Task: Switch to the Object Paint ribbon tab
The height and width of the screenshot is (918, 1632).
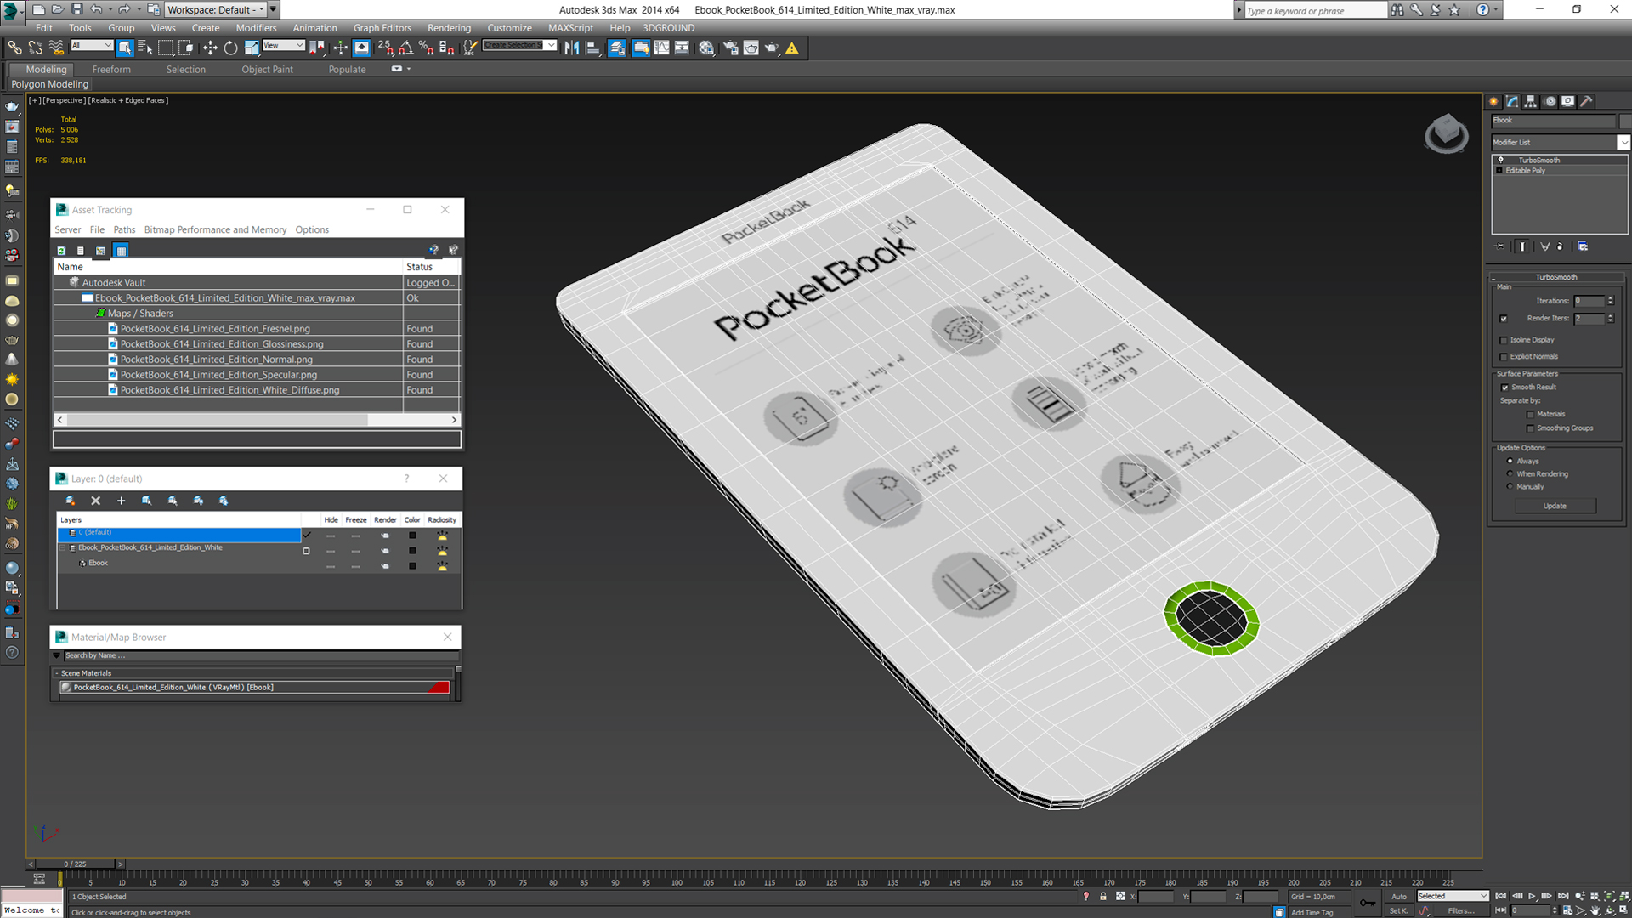Action: tap(267, 70)
